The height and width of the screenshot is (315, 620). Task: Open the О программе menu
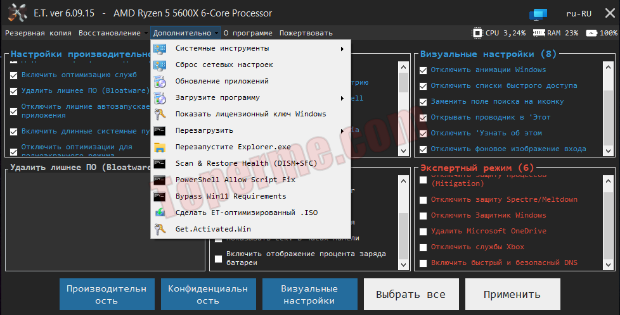(x=248, y=33)
